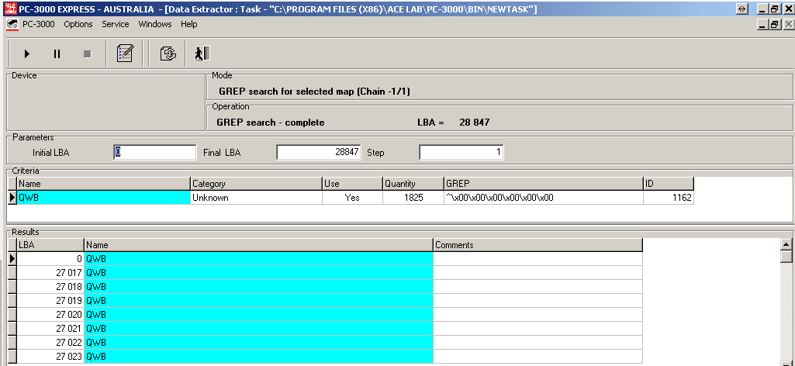Click the GREP column header

[544, 184]
